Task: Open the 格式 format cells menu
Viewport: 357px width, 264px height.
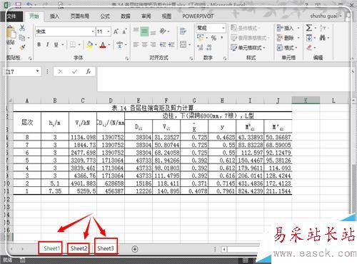Action: (x=287, y=48)
